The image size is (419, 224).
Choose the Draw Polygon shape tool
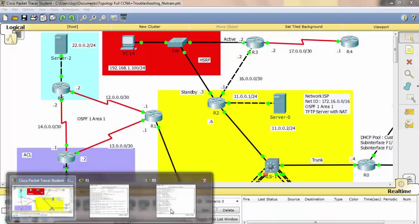pyautogui.click(x=408, y=87)
